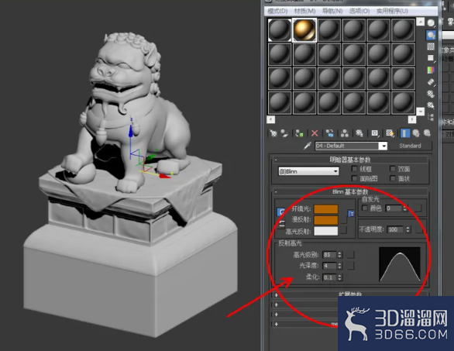Toggle the Backlight icon
The height and width of the screenshot is (351, 454).
click(x=431, y=35)
